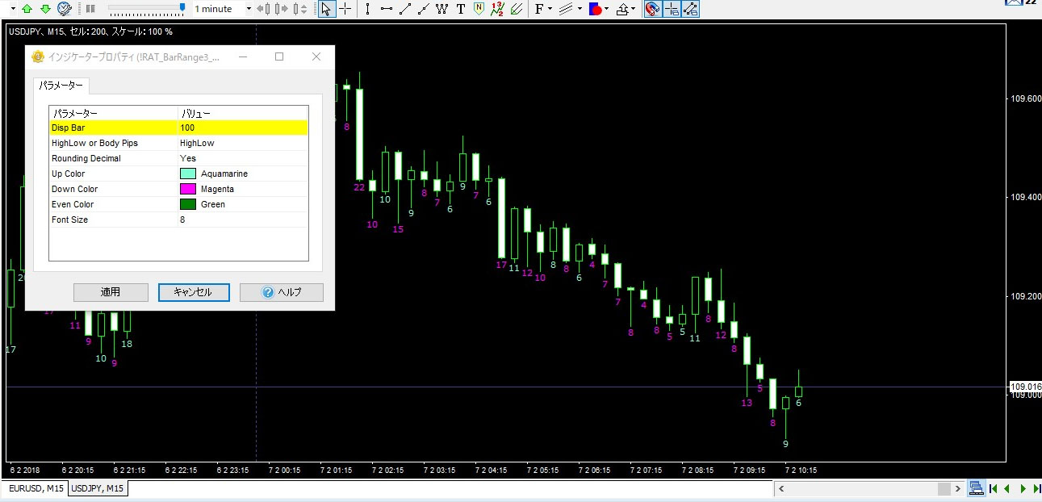The height and width of the screenshot is (502, 1042).
Task: Open the parallel lines tools dropdown
Action: point(571,9)
